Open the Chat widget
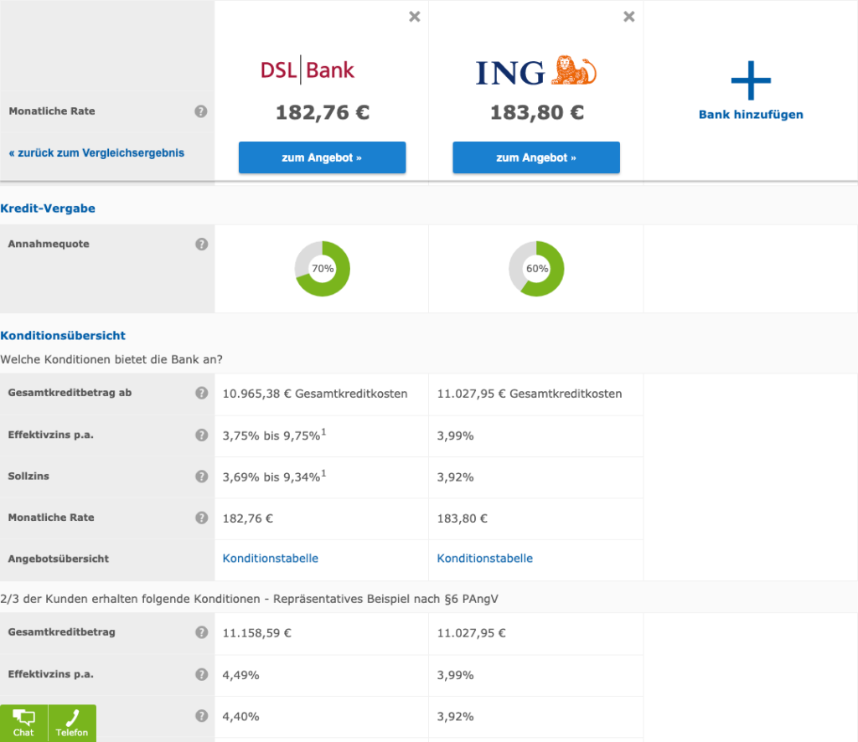The image size is (858, 742). point(23,723)
